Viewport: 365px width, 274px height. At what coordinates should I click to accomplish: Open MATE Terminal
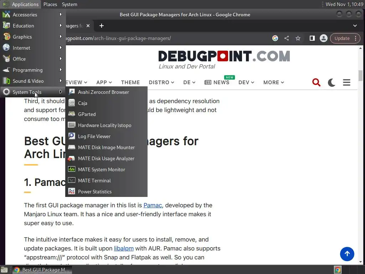(106, 181)
